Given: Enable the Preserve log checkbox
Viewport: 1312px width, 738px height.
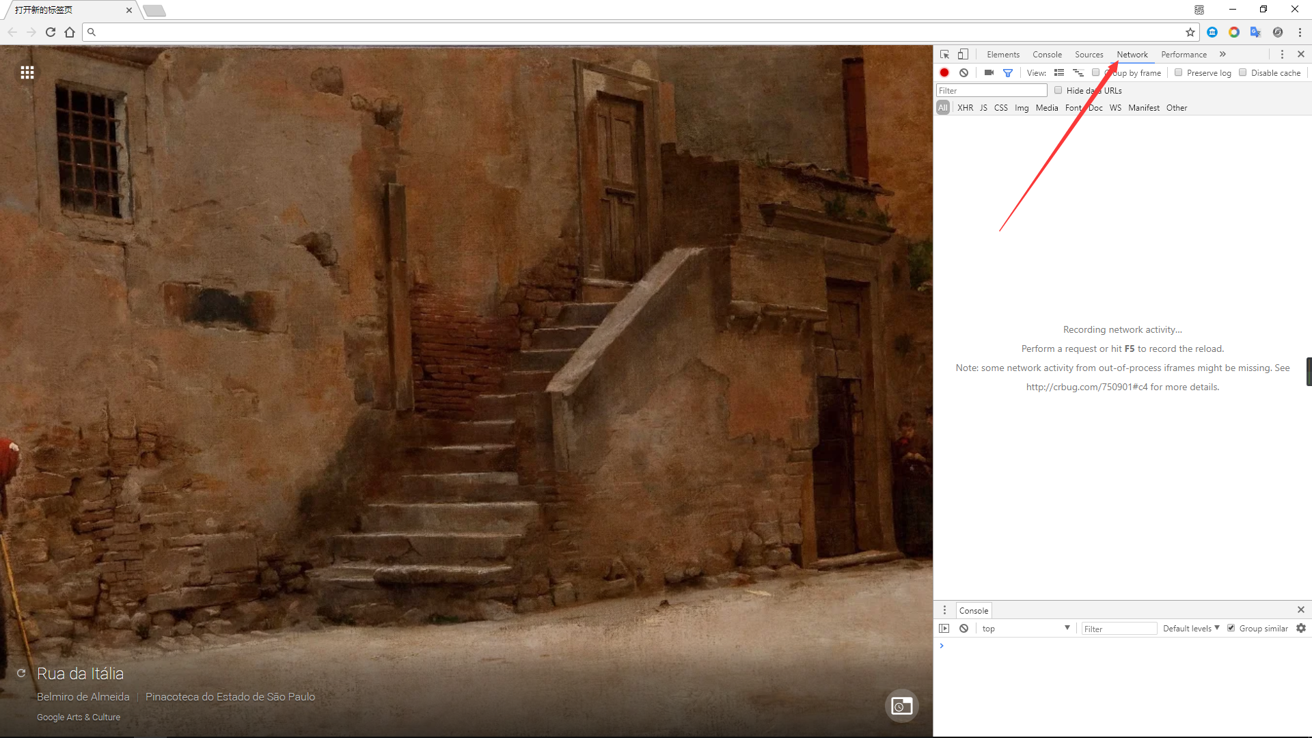Looking at the screenshot, I should pos(1179,72).
